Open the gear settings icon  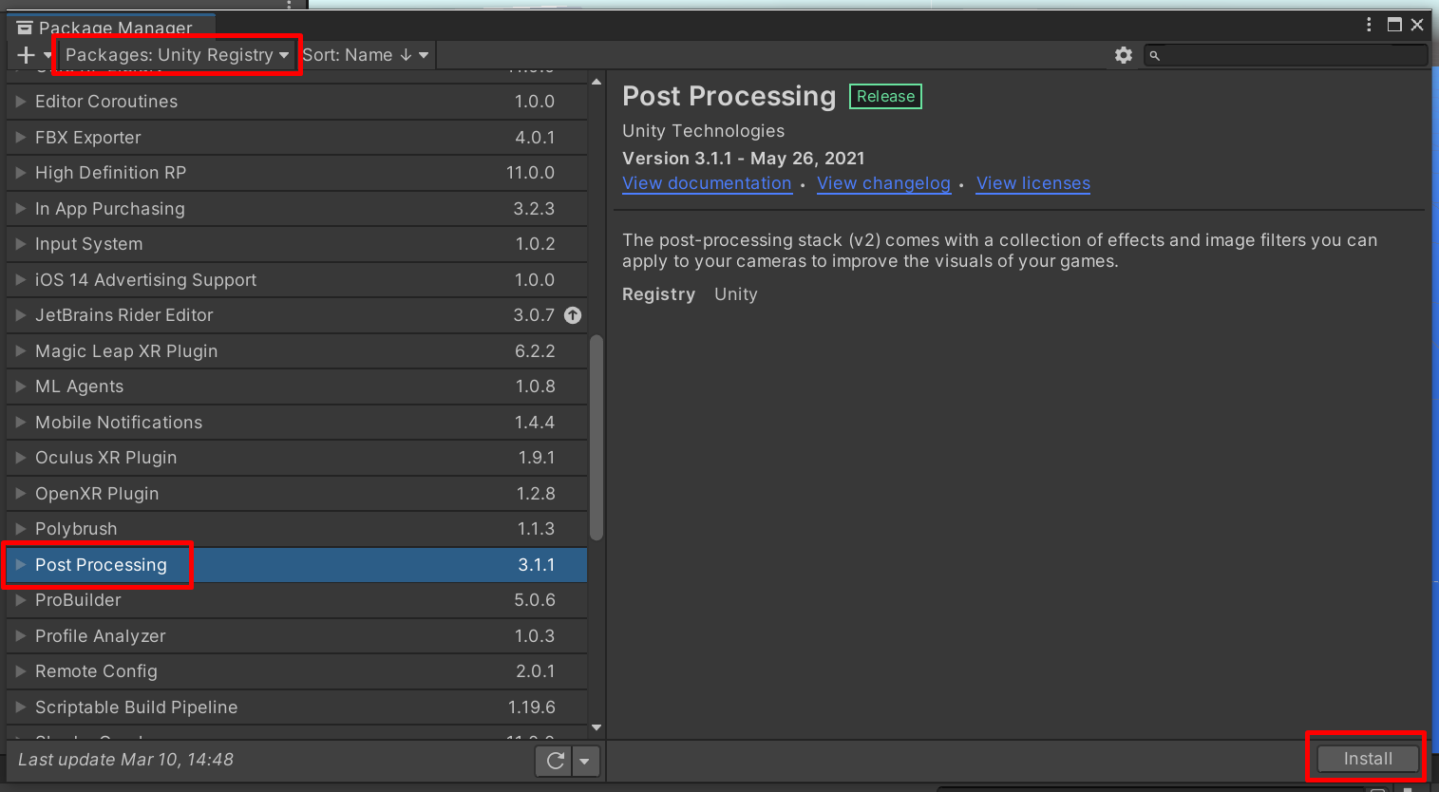tap(1124, 55)
